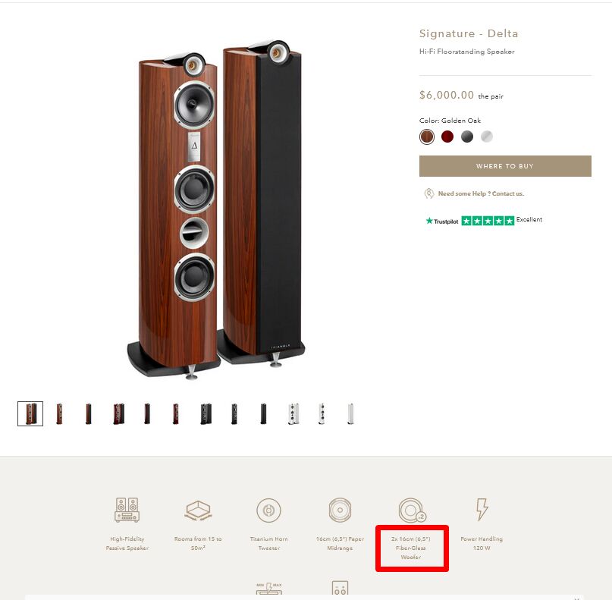The width and height of the screenshot is (612, 600).
Task: Click the Signature - Delta product title
Action: click(x=469, y=33)
